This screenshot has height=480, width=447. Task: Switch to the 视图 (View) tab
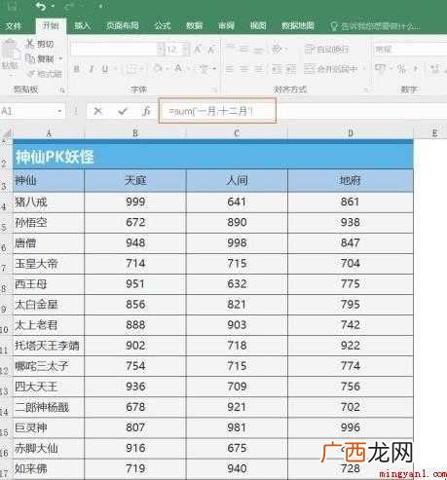[258, 25]
